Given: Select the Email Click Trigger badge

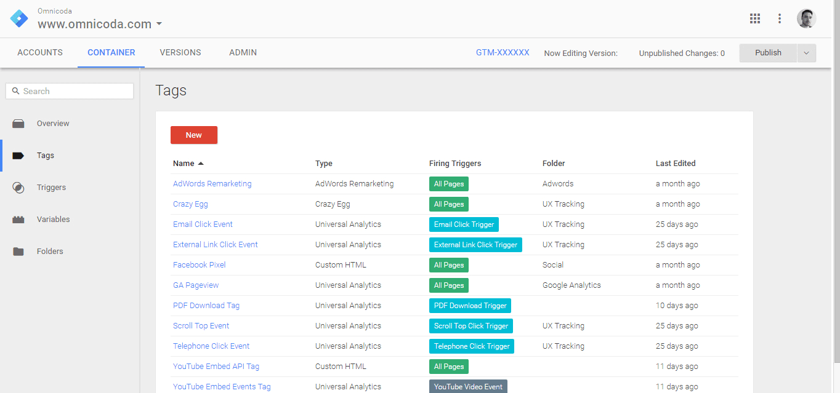Looking at the screenshot, I should point(464,224).
